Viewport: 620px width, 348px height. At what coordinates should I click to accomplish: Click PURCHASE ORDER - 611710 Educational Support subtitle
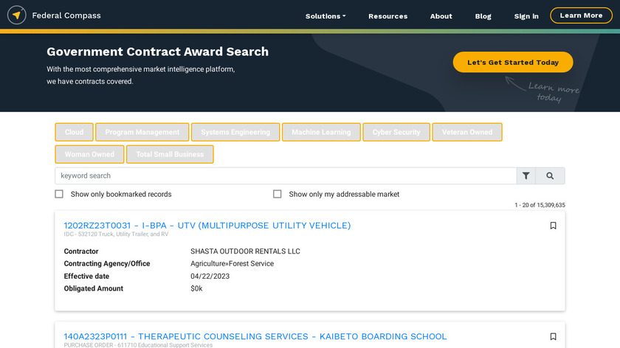tap(138, 345)
